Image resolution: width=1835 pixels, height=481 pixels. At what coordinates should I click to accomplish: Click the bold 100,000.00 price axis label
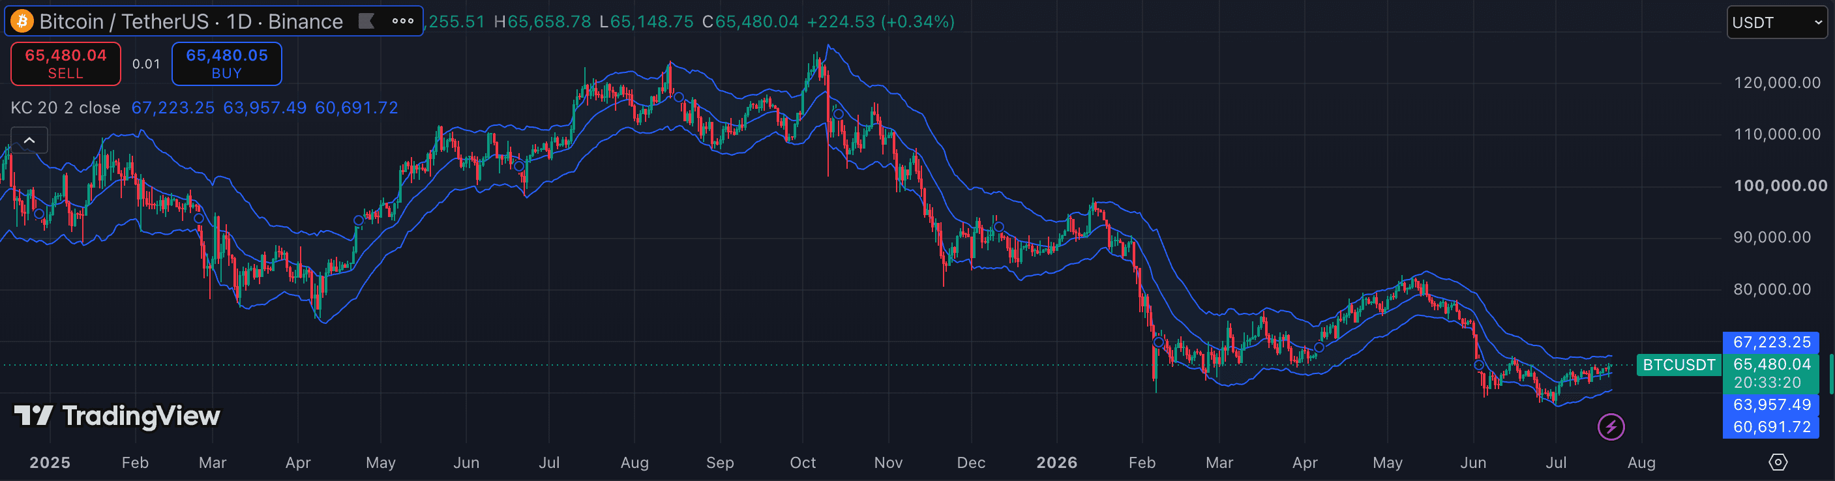[1780, 186]
